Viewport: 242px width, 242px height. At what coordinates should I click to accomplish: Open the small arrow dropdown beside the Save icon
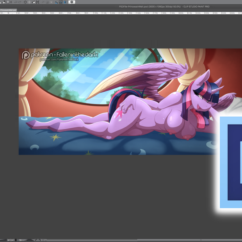click(11, 2)
